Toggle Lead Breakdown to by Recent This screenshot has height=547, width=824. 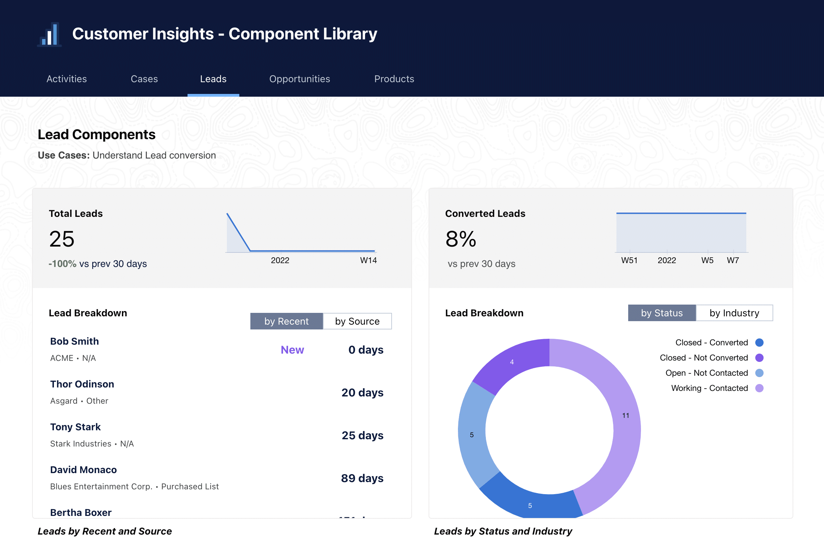coord(286,321)
